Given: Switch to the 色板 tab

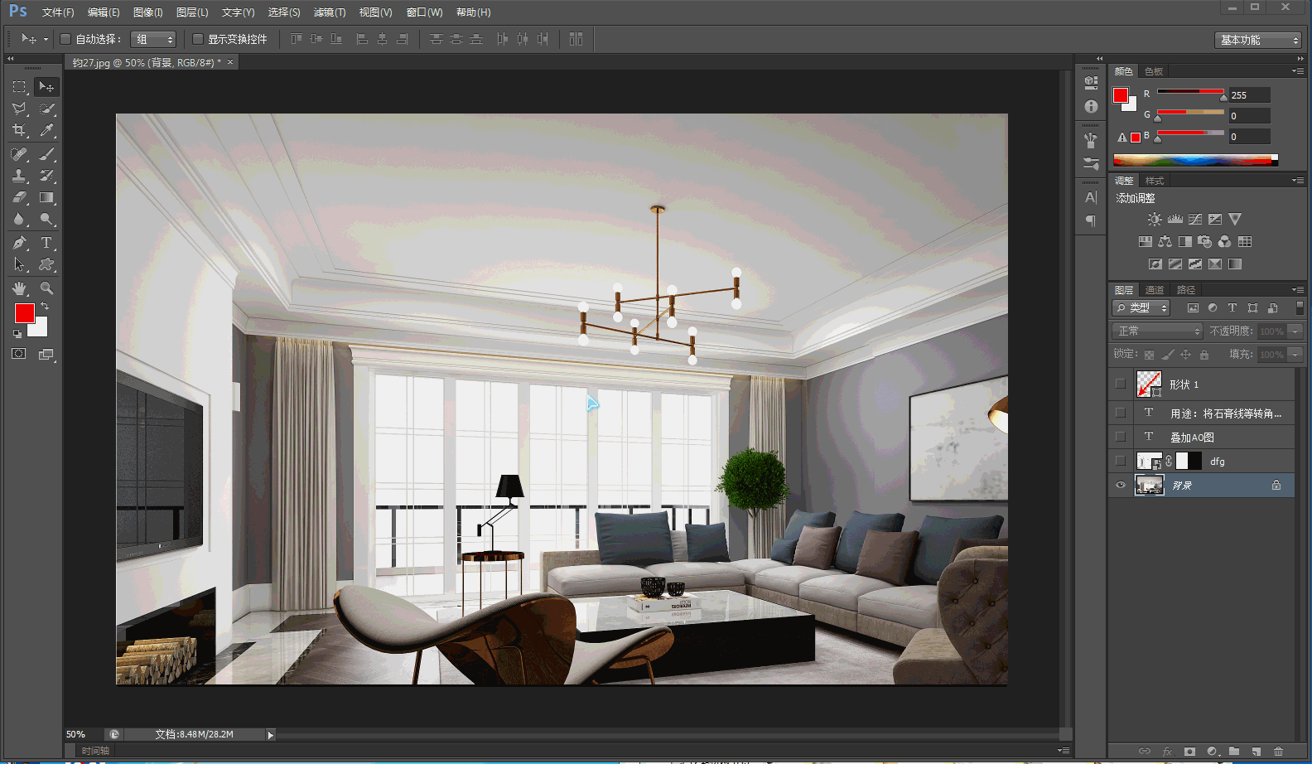Looking at the screenshot, I should [x=1154, y=71].
